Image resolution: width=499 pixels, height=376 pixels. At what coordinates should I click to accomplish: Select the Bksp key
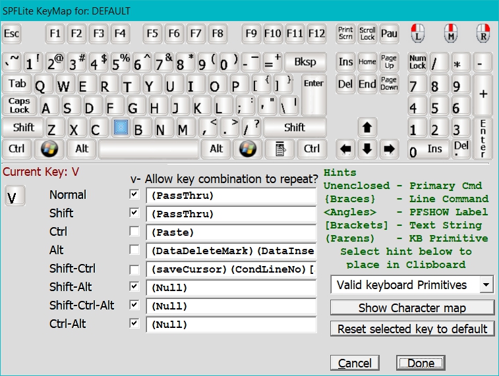point(305,62)
